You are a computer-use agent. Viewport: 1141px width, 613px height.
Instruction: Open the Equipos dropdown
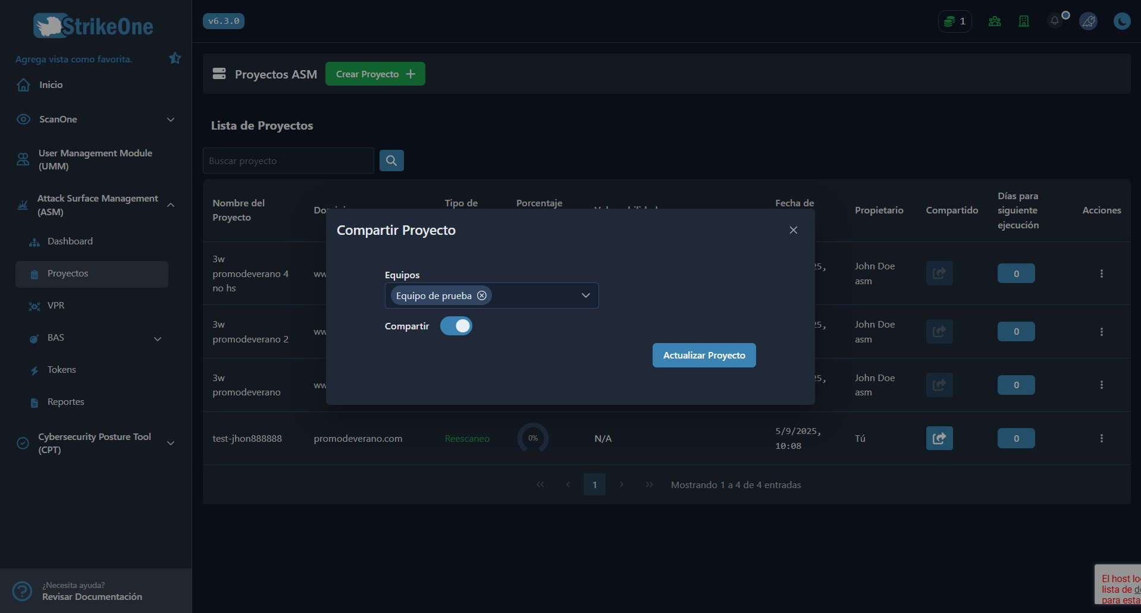[x=586, y=296]
